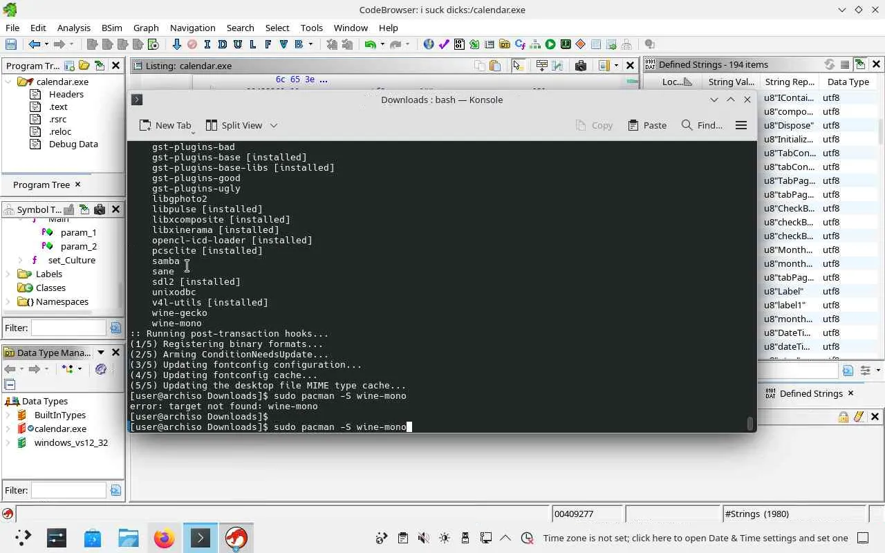Jump to next Data using the D icon
Image resolution: width=885 pixels, height=553 pixels.
pos(222,44)
